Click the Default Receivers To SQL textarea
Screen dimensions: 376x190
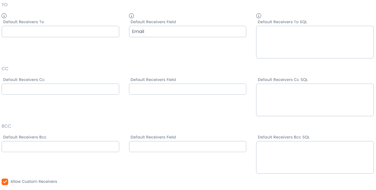[315, 42]
